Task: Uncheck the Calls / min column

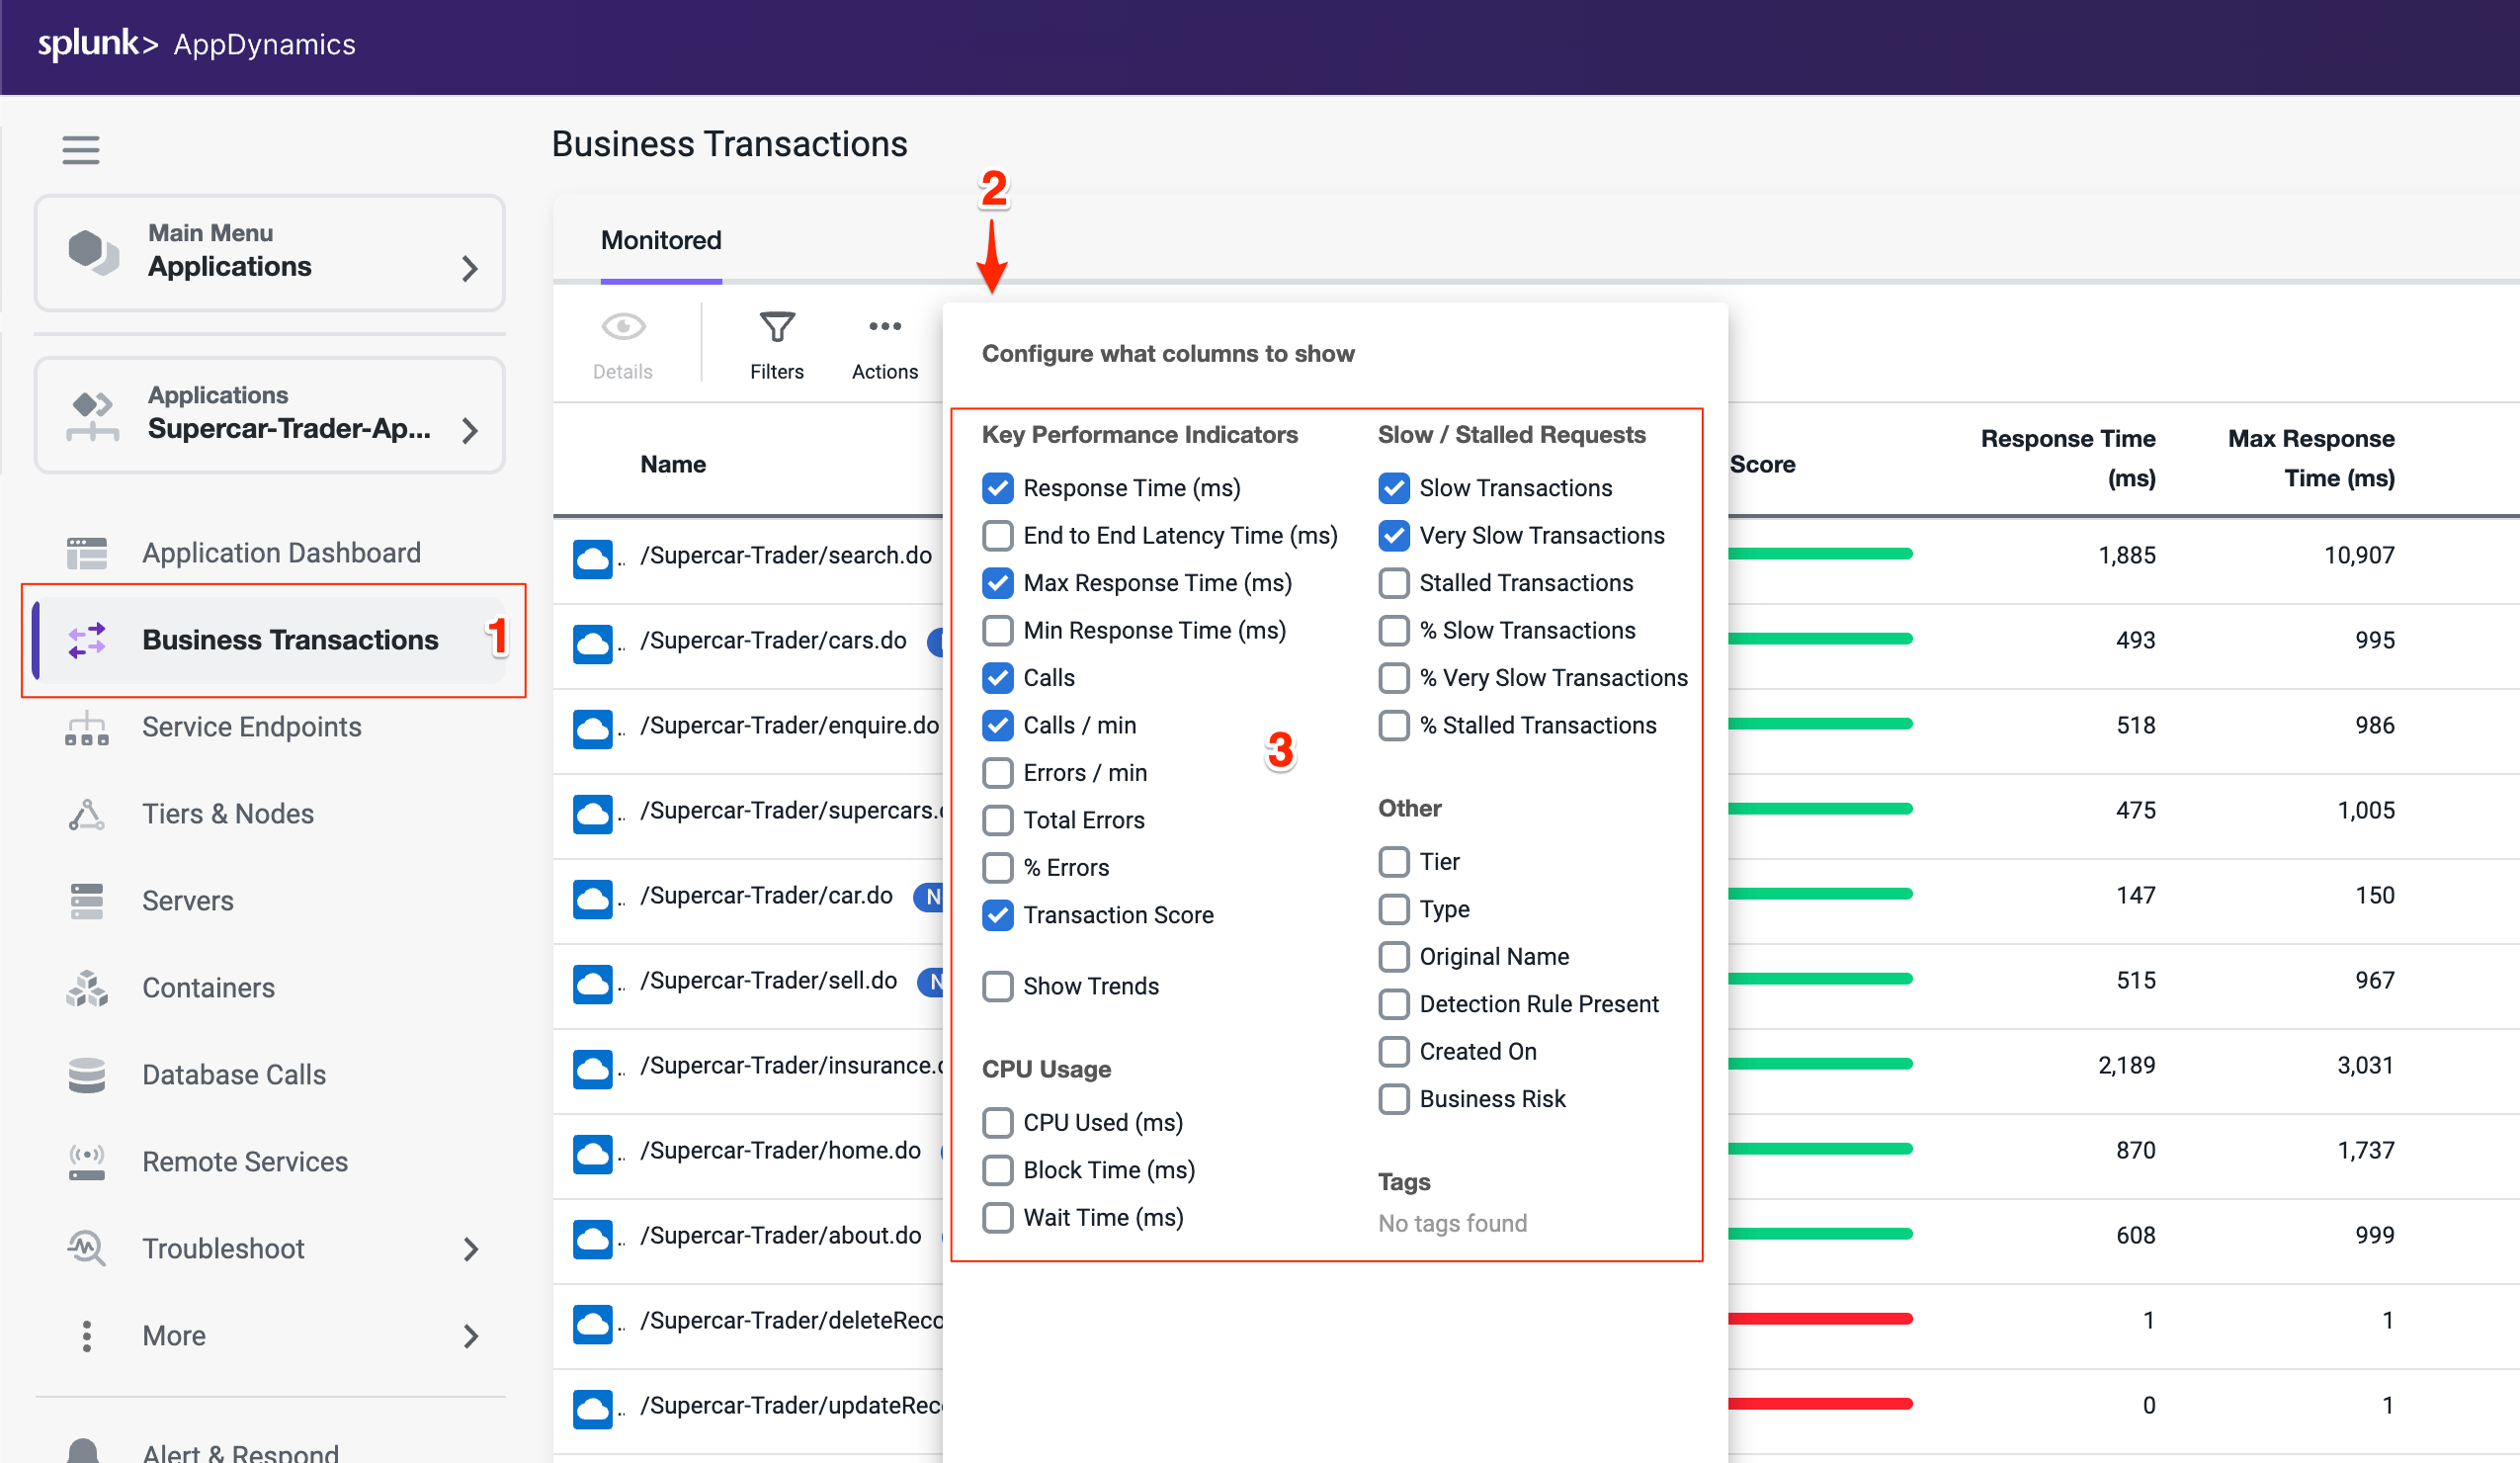Action: (x=997, y=726)
